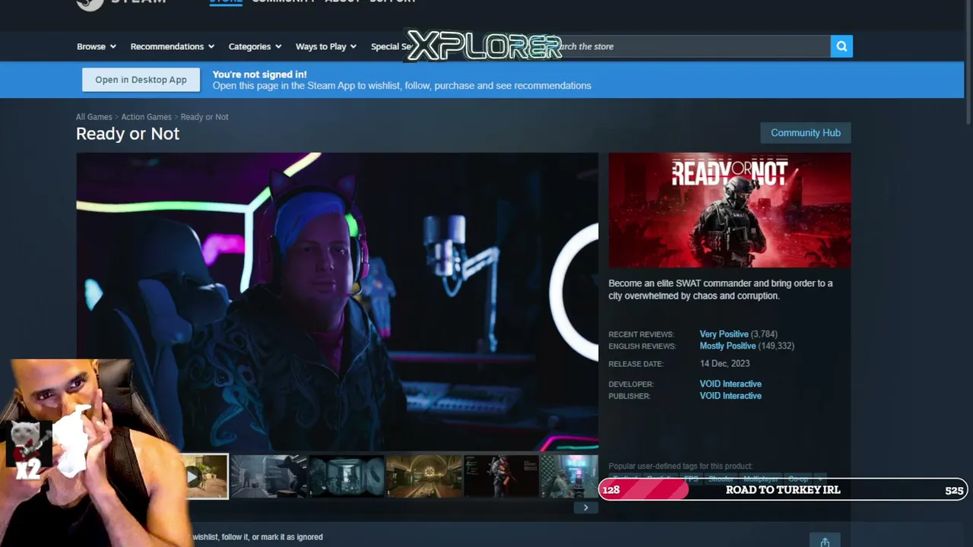The image size is (973, 547).
Task: Click the main trailer video player
Action: (337, 302)
